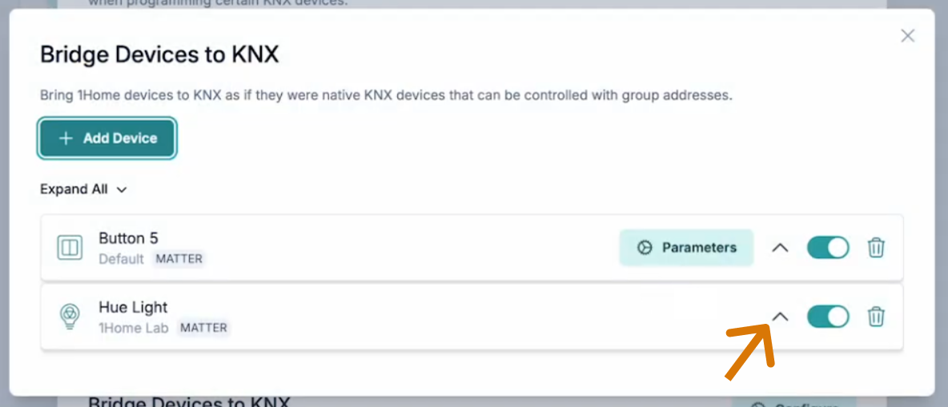The width and height of the screenshot is (948, 407).
Task: Click the Default room label under Button 5
Action: pyautogui.click(x=121, y=259)
